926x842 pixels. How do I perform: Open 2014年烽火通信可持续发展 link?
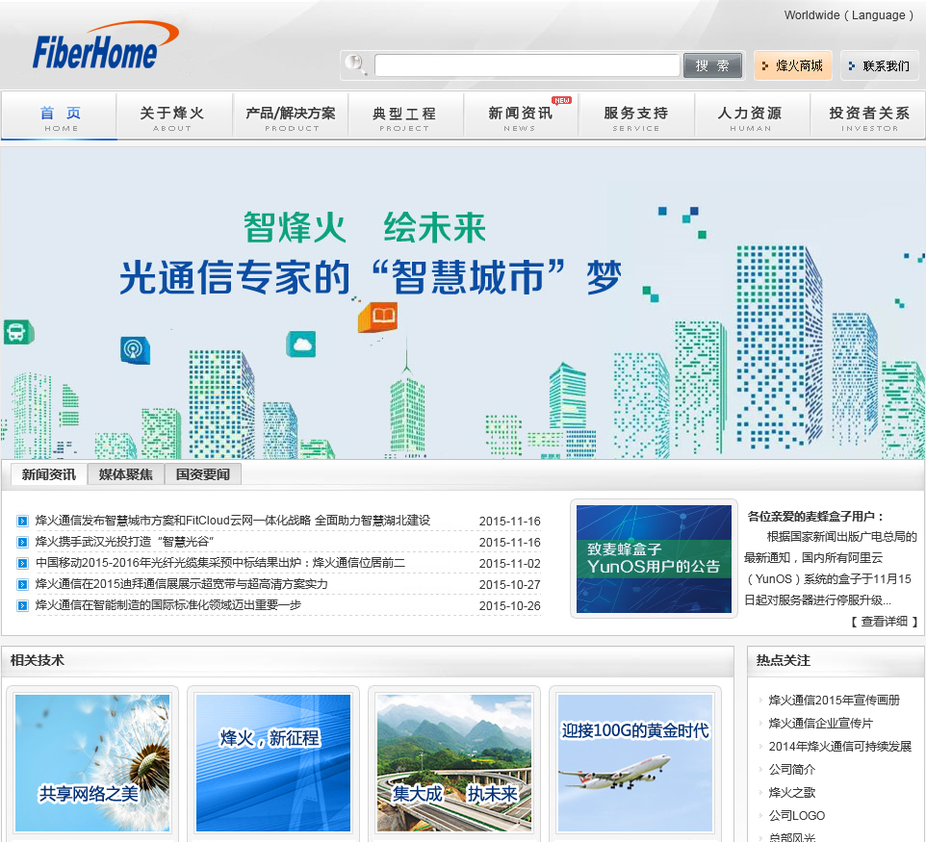(839, 747)
